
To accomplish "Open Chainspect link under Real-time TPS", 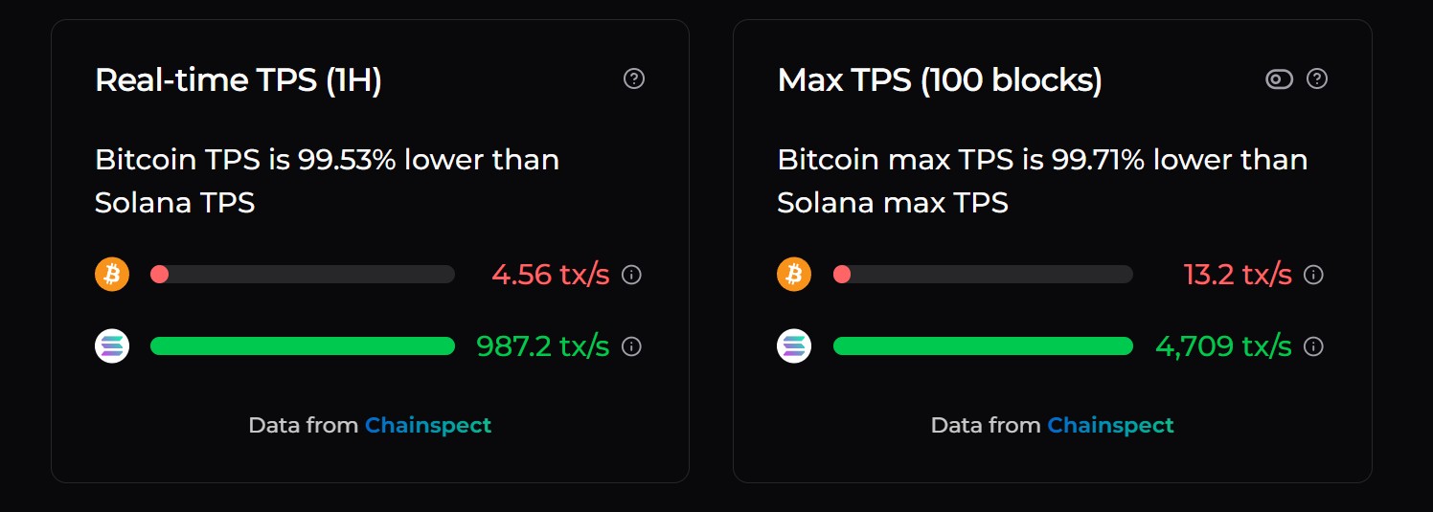I will tap(428, 425).
